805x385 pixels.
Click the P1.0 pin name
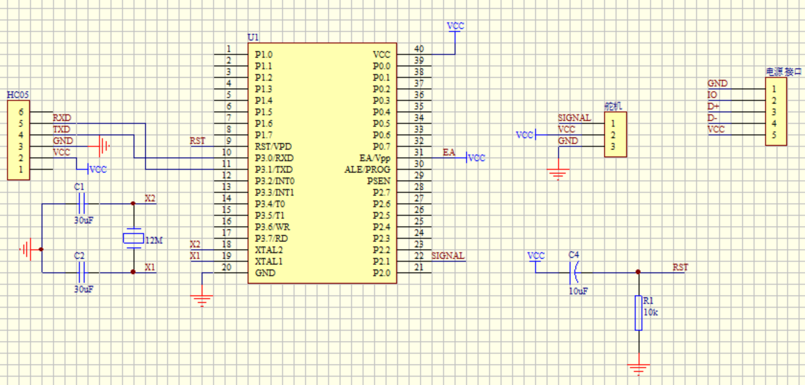(x=263, y=55)
